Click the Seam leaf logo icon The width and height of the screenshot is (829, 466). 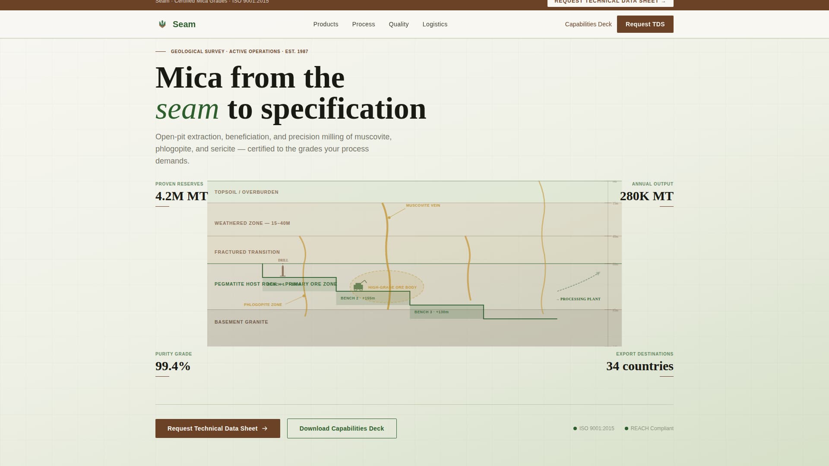162,24
